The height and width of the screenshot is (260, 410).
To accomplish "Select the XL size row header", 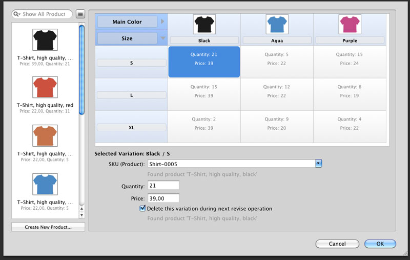I will point(132,128).
